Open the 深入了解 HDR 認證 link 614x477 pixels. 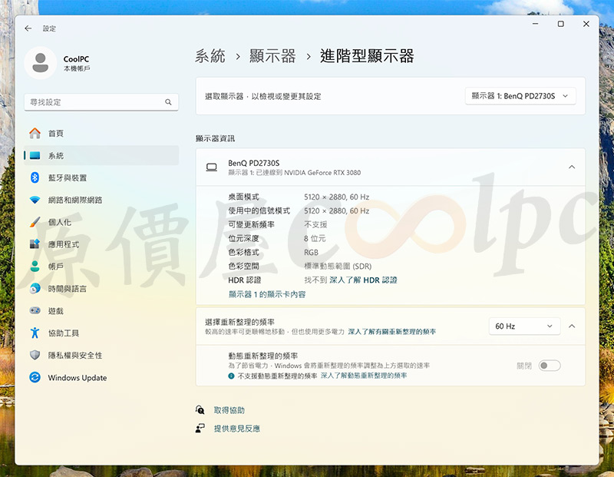point(363,280)
